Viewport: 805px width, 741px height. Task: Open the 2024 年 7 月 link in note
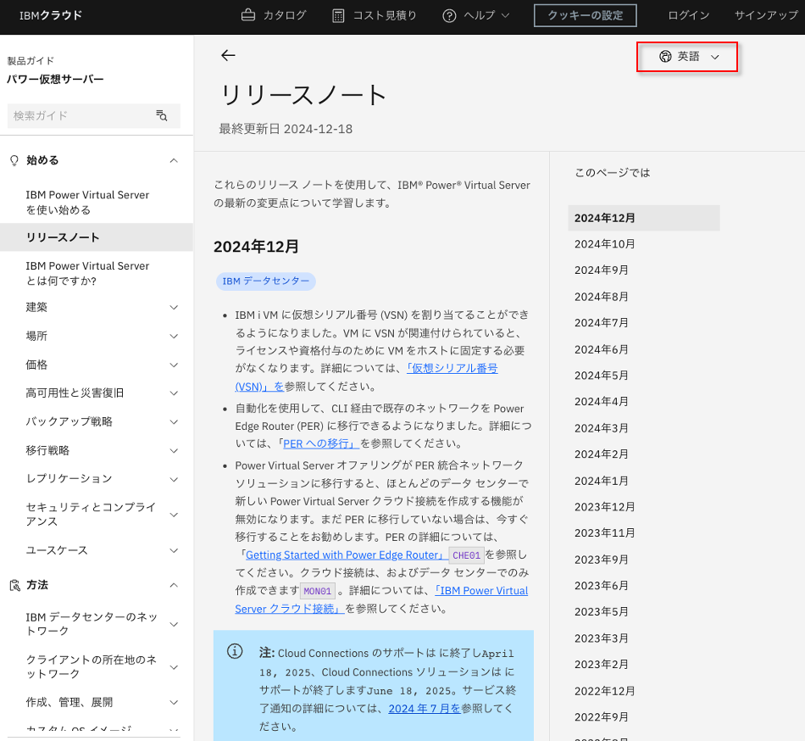coord(425,709)
